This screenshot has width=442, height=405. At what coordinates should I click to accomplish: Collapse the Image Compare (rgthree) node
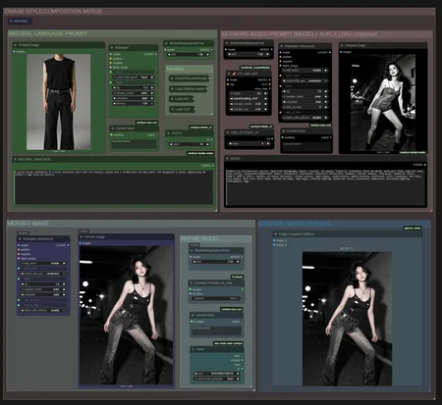pos(275,234)
